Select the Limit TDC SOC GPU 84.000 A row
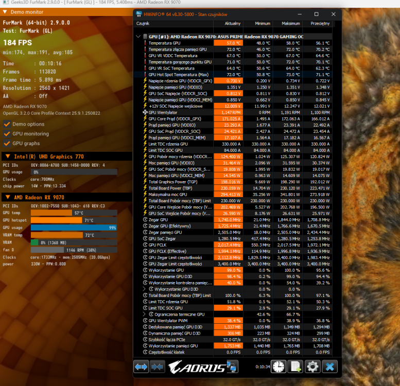 [233, 150]
